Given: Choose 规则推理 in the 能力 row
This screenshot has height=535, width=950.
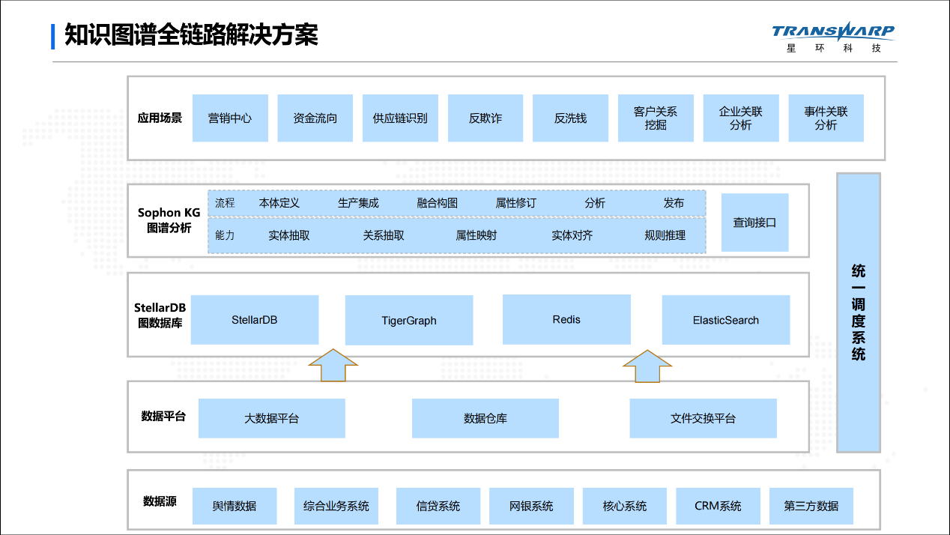Looking at the screenshot, I should tap(665, 235).
